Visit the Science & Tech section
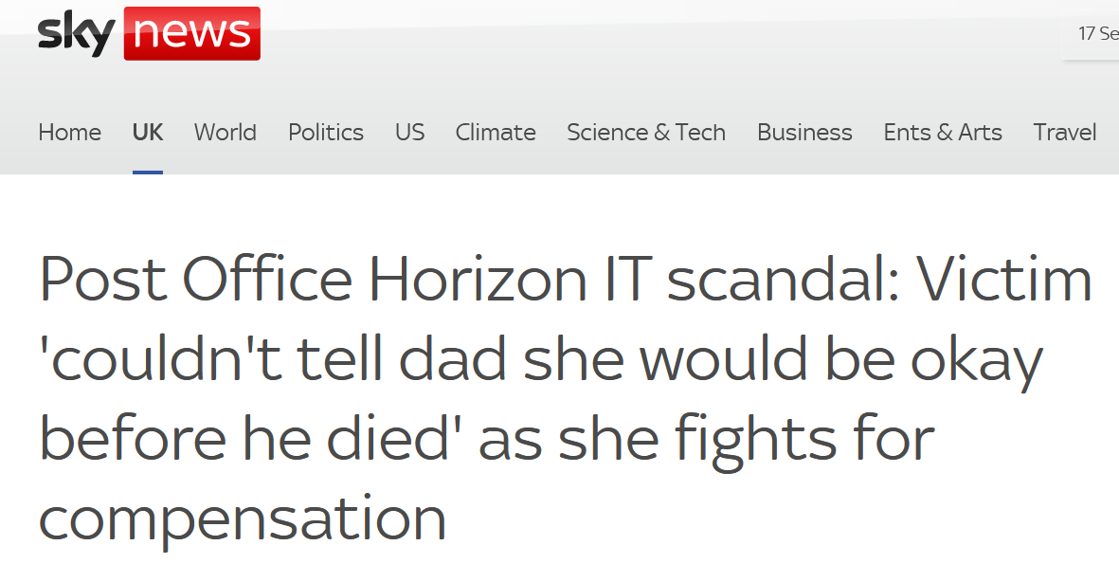1119x582 pixels. point(646,133)
